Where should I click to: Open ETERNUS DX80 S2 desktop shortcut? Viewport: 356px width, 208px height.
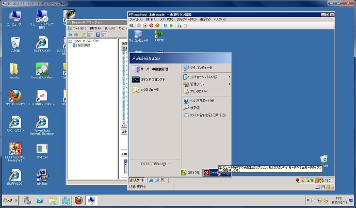pyautogui.click(x=42, y=97)
